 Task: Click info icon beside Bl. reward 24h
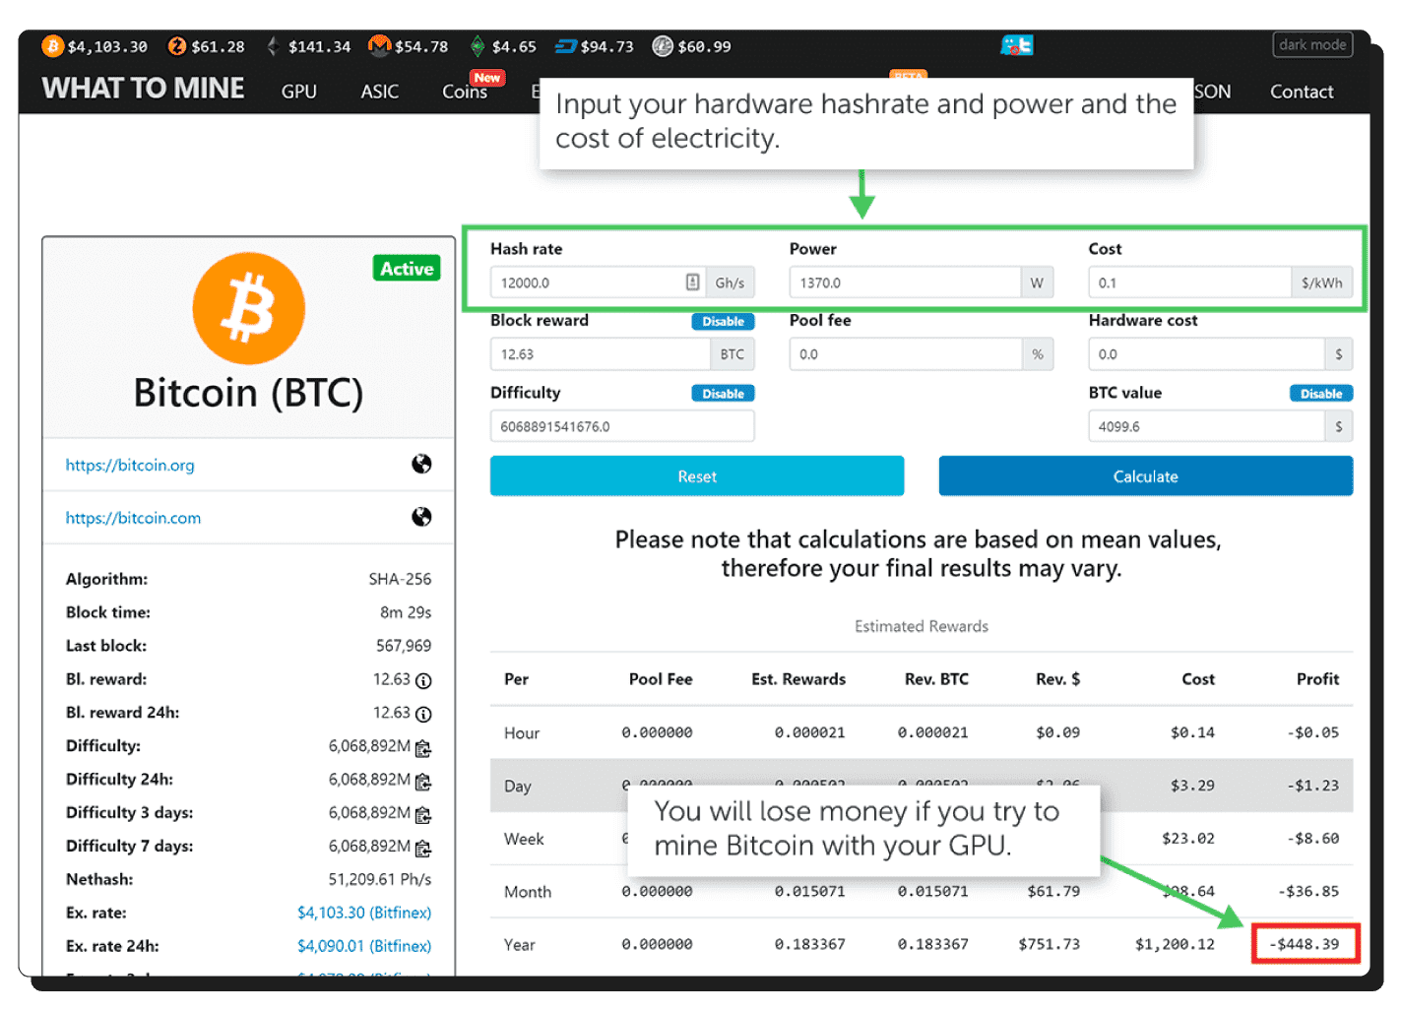coord(423,714)
